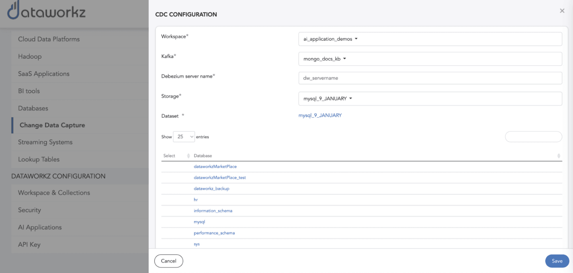
Task: Open the Storage dropdown mysql_9_JANUARY
Action: click(328, 99)
